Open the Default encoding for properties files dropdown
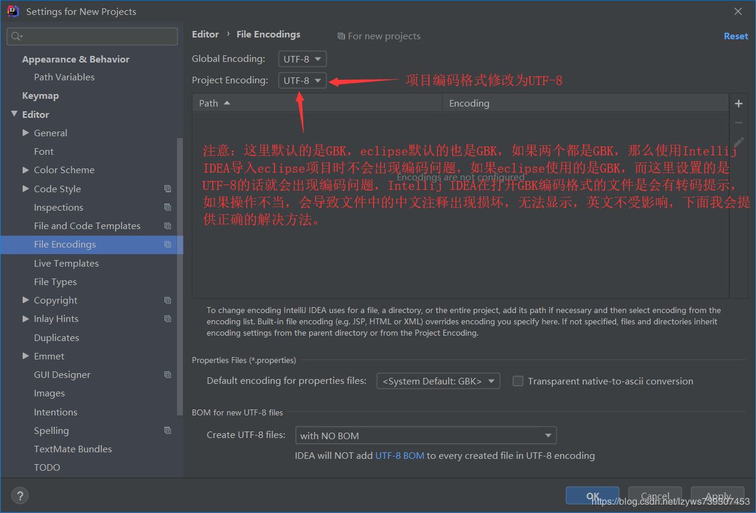The height and width of the screenshot is (513, 756). (438, 381)
